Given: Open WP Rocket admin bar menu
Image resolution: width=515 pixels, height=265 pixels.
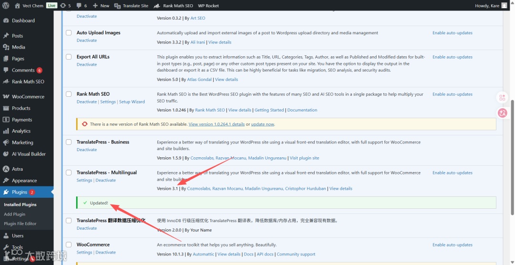Looking at the screenshot, I should [208, 6].
